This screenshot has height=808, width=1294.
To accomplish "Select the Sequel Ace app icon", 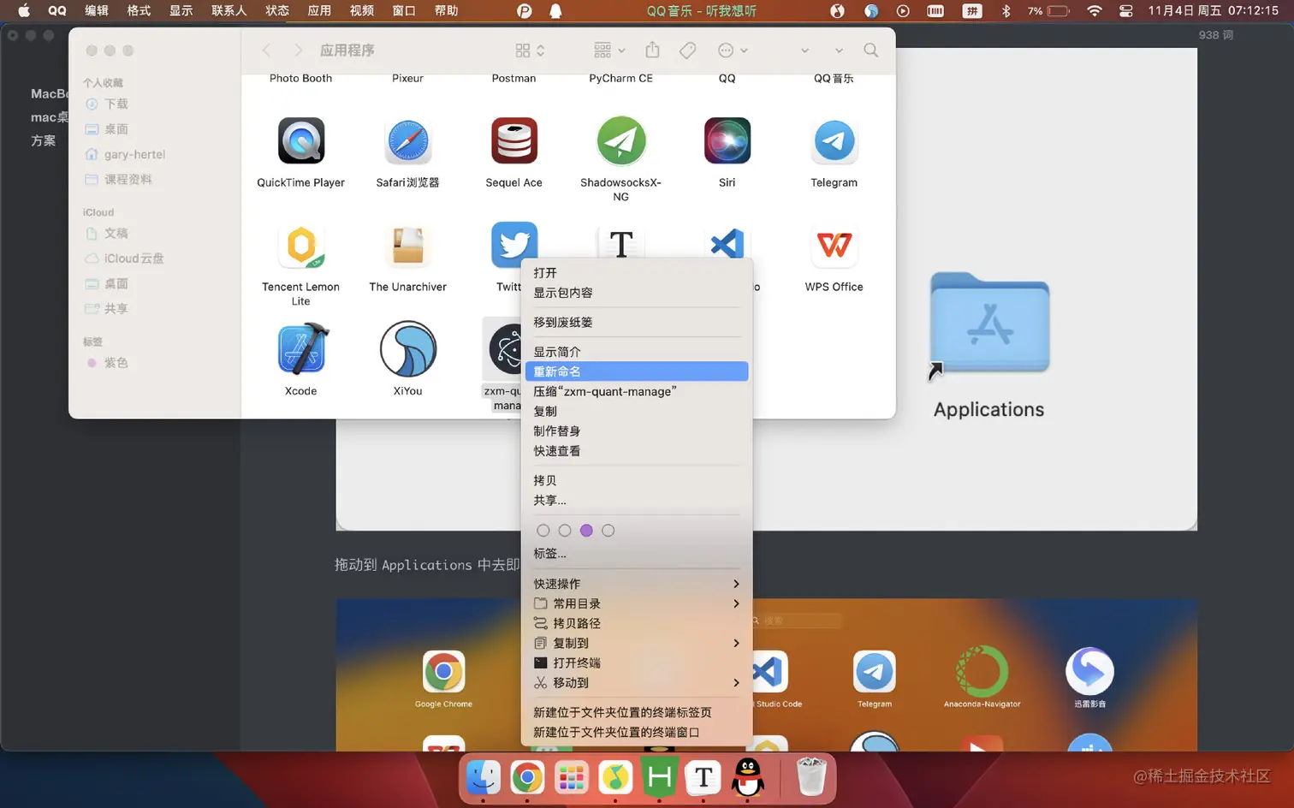I will (514, 140).
